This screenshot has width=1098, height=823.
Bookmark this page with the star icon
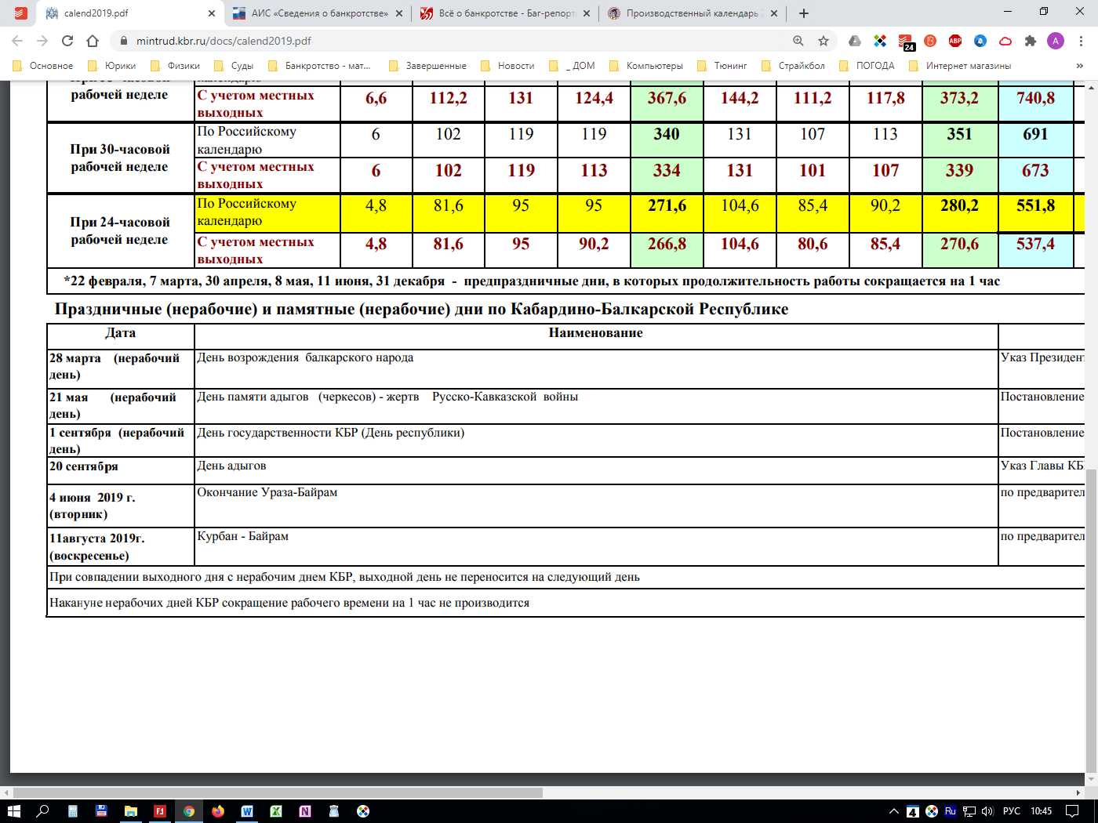coord(823,41)
